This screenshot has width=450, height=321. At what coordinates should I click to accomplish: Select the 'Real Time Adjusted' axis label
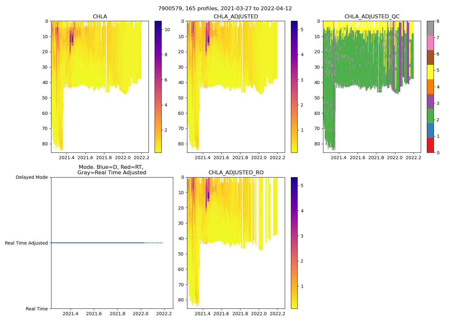pyautogui.click(x=26, y=243)
